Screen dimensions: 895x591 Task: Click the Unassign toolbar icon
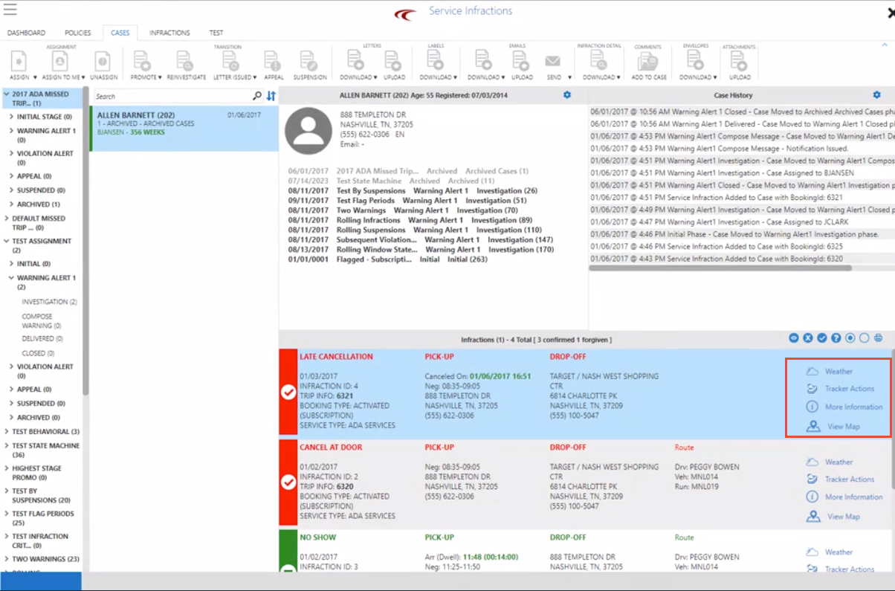pos(103,62)
